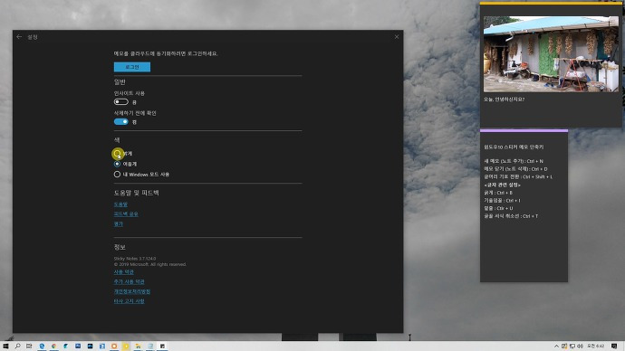Open the 개인정보처리방침 privacy link
The height and width of the screenshot is (351, 625).
[132, 291]
